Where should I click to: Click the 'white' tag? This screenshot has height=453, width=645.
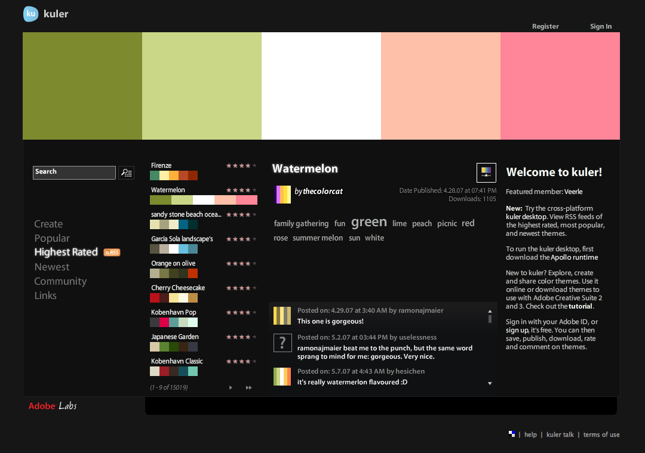(x=374, y=238)
